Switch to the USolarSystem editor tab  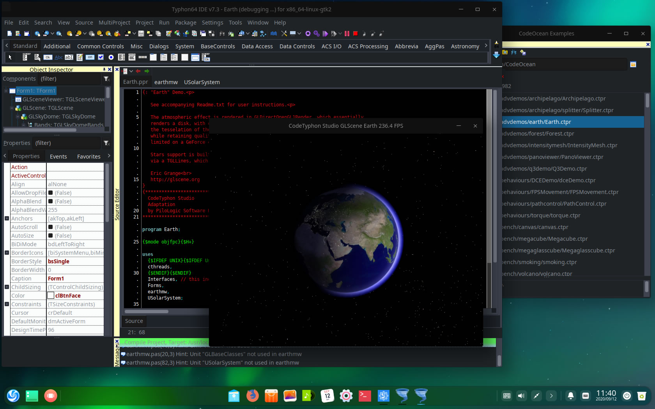pyautogui.click(x=202, y=82)
